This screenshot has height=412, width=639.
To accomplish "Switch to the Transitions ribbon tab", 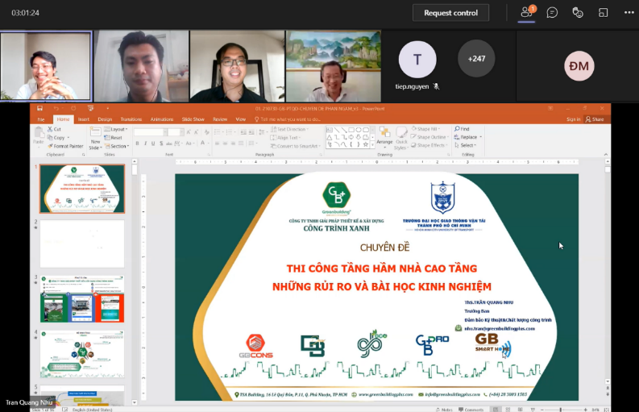I will click(x=131, y=119).
